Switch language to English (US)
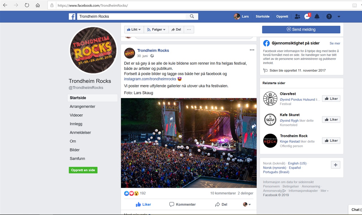Image resolution: width=362 pixels, height=215 pixels. 297,163
